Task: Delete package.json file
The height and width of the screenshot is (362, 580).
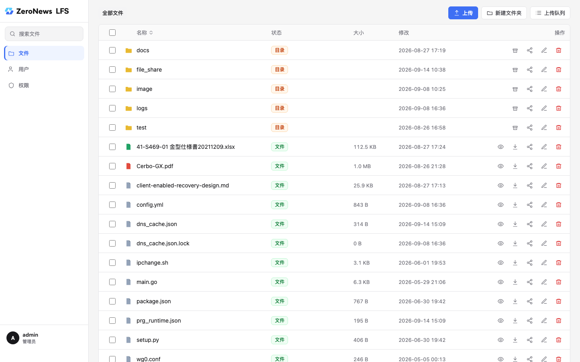Action: click(x=559, y=301)
